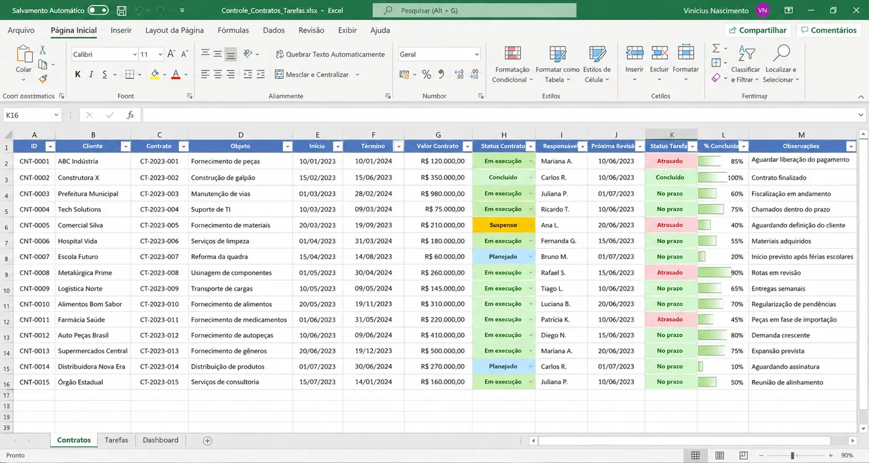Expand Mesclar e Centralizar options arrow
This screenshot has height=463, width=869.
coord(356,74)
